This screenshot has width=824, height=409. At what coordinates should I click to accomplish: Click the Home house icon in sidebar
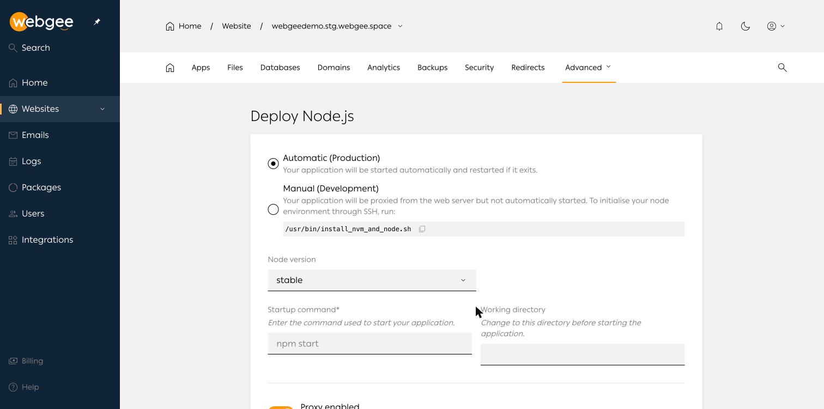click(x=13, y=83)
